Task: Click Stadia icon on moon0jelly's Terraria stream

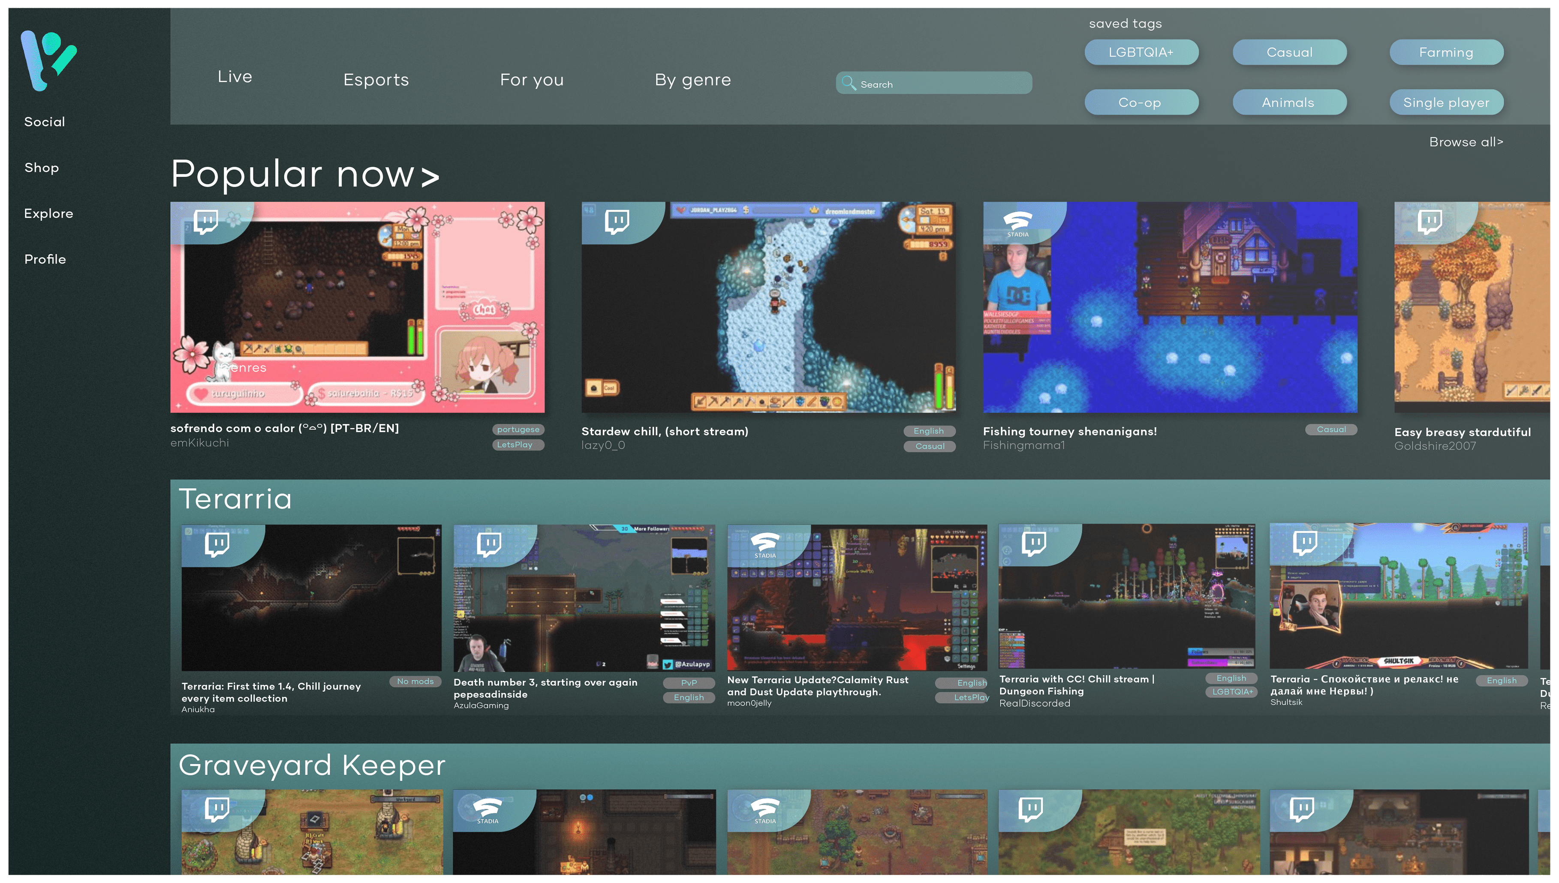Action: pyautogui.click(x=765, y=544)
